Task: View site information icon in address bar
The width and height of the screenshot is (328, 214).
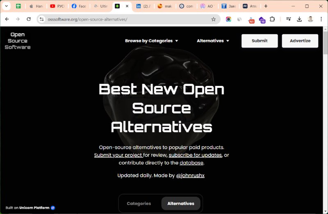Action: (42, 19)
